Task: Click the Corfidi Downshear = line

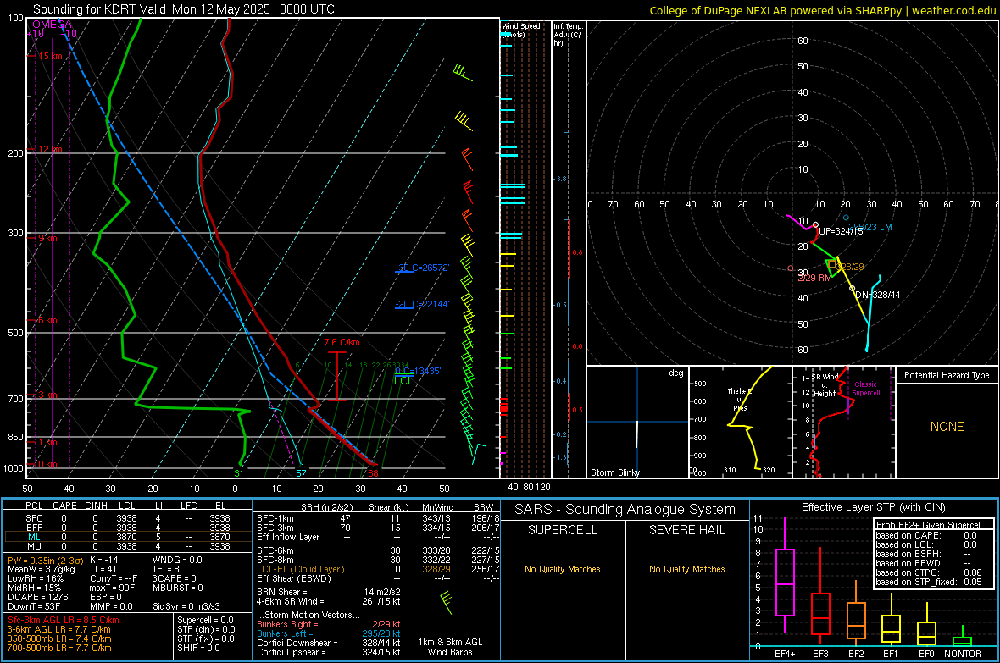Action: (x=329, y=643)
